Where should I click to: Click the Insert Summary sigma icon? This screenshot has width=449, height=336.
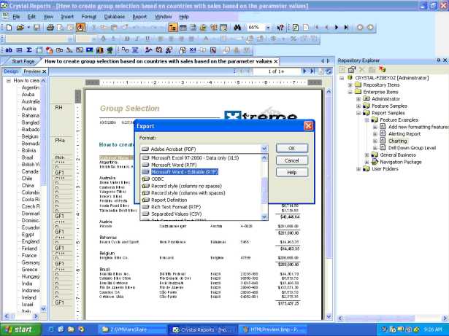(x=29, y=50)
